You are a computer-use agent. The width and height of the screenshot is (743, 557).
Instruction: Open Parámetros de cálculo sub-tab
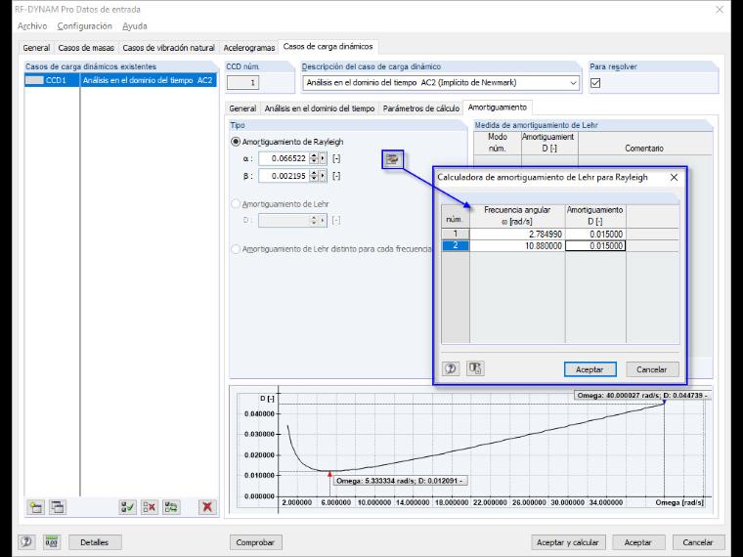(x=421, y=108)
